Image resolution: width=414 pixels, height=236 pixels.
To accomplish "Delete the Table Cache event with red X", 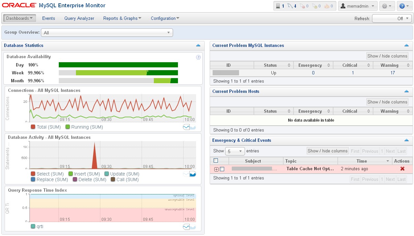I will (x=402, y=169).
